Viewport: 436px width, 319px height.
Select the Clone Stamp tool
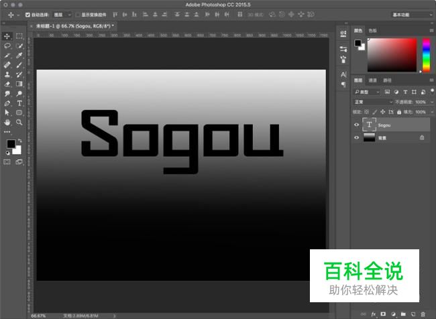7,74
